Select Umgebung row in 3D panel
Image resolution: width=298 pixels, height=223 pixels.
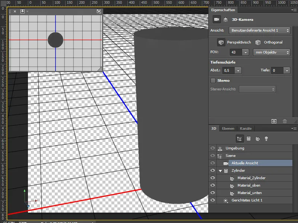tap(250, 148)
